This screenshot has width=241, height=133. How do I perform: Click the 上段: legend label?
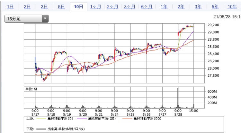[x=30, y=119]
